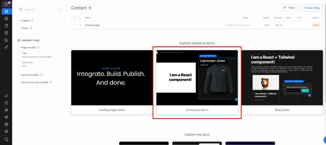This screenshot has height=145, width=326.
Task: Click the database Models icon in sidebar
Action: tap(6, 18)
